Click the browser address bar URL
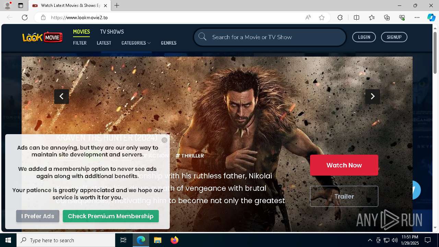 click(x=79, y=17)
